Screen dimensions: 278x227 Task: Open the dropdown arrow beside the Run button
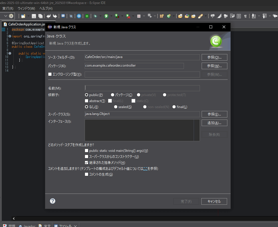[111, 16]
